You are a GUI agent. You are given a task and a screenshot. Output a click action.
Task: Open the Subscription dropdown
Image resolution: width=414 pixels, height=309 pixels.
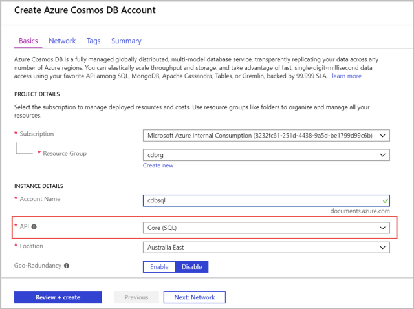266,135
